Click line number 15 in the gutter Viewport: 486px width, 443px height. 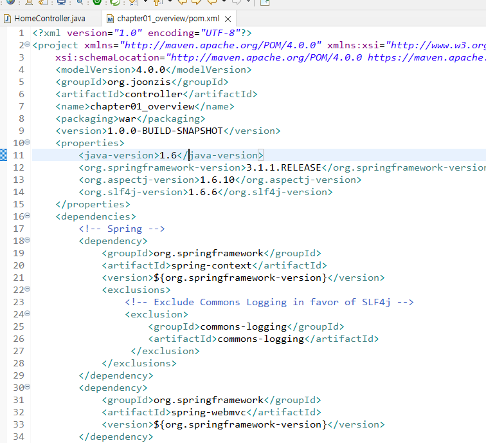click(18, 204)
